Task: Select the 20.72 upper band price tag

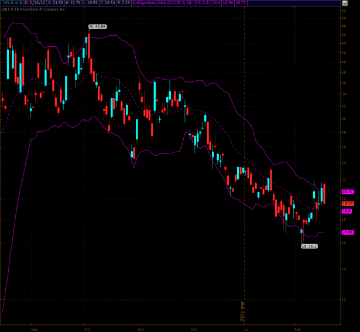Action: (347, 191)
